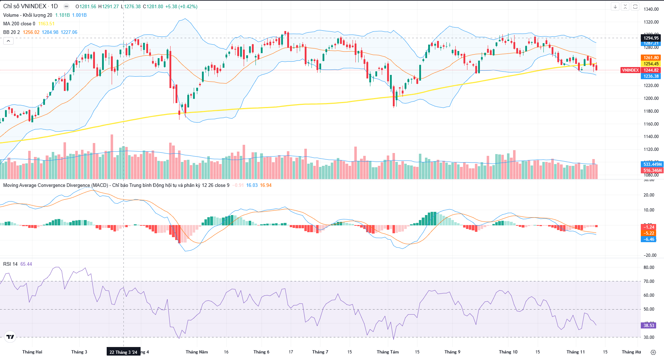Click the 1340.00 price scale tick

(651, 9)
